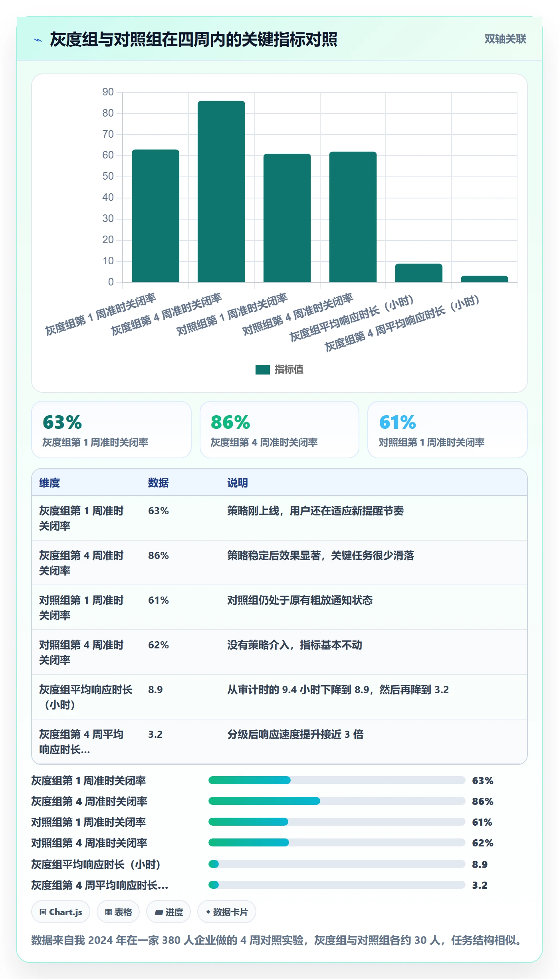Select the 进度 tag chip

(x=168, y=912)
